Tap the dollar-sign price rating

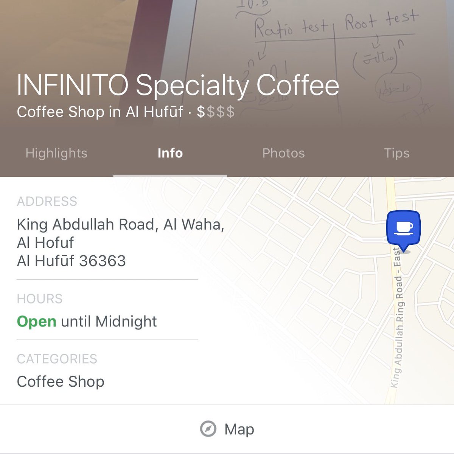216,112
